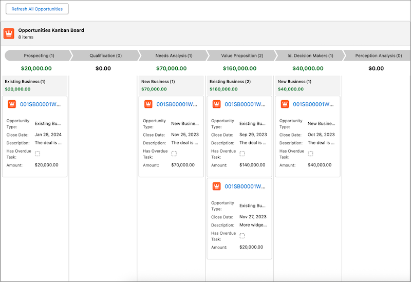Viewport: 411px width, 282px height.
Task: Toggle Has Overdue Task checkbox on the $40,000 card
Action: pyautogui.click(x=310, y=154)
